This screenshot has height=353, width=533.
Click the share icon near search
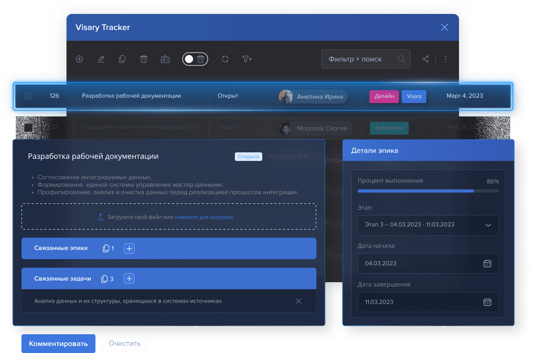click(426, 59)
